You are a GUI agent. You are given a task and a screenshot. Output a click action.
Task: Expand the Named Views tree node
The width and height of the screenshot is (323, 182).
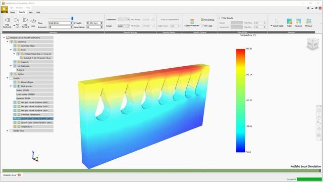[8, 131]
